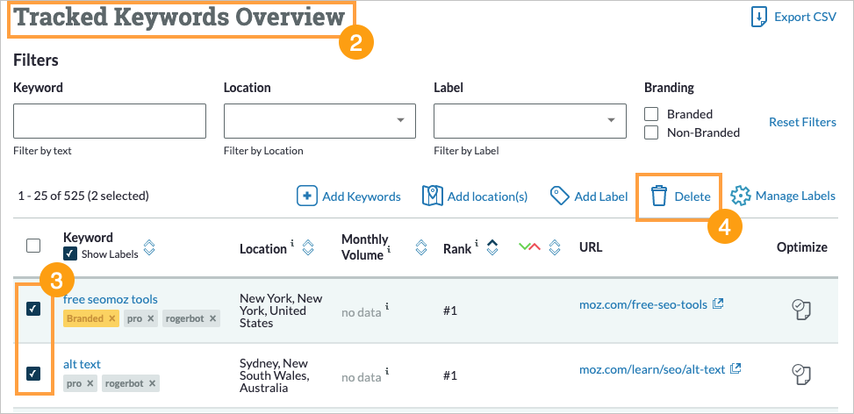Toggle the Show Labels checkbox
This screenshot has height=414, width=854.
coord(70,253)
